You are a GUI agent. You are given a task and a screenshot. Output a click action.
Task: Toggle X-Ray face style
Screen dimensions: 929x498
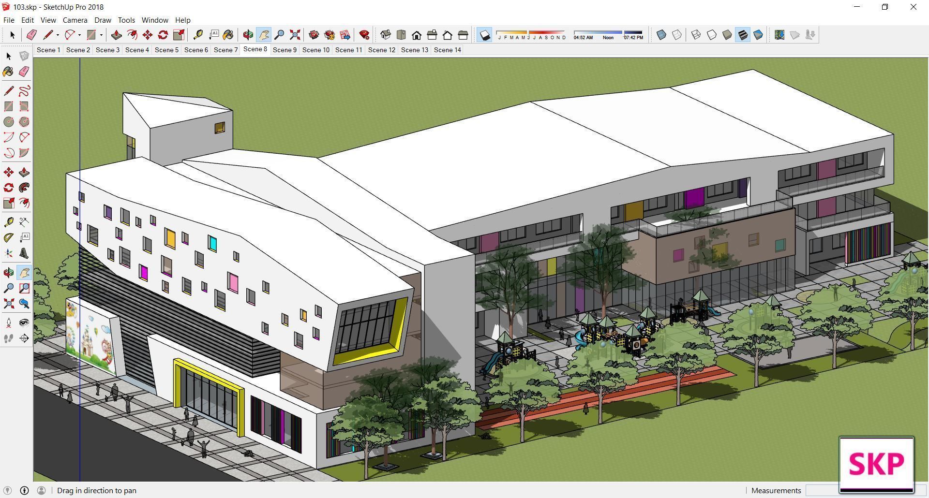click(661, 35)
